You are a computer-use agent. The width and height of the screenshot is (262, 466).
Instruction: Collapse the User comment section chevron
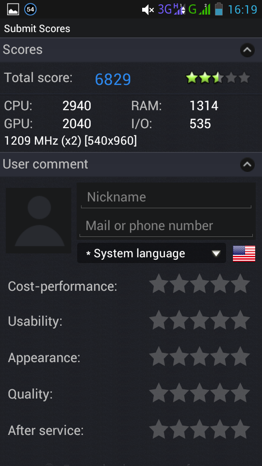247,165
